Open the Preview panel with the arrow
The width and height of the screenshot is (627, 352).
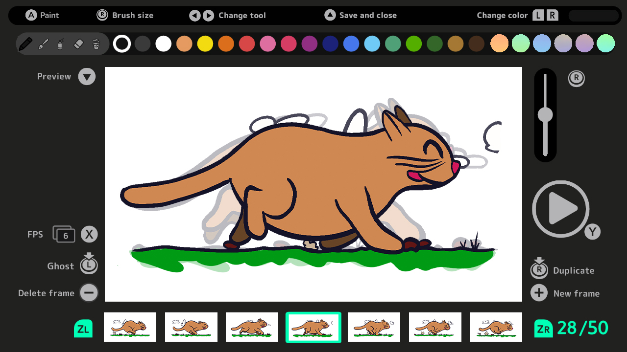coord(87,76)
